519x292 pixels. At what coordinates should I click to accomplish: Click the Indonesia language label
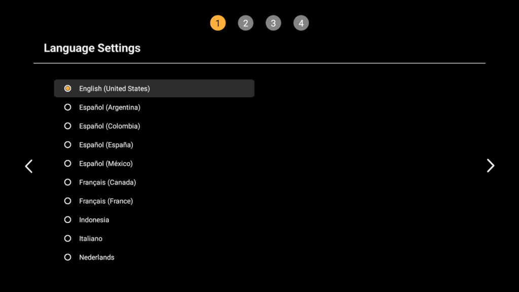coord(94,220)
